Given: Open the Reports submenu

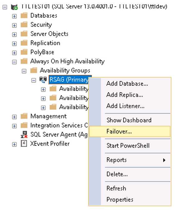Looking at the screenshot, I should click(129, 160).
